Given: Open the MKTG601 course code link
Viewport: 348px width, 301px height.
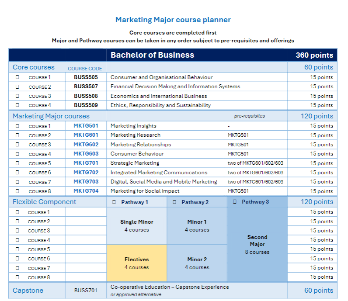Looking at the screenshot, I should [86, 135].
